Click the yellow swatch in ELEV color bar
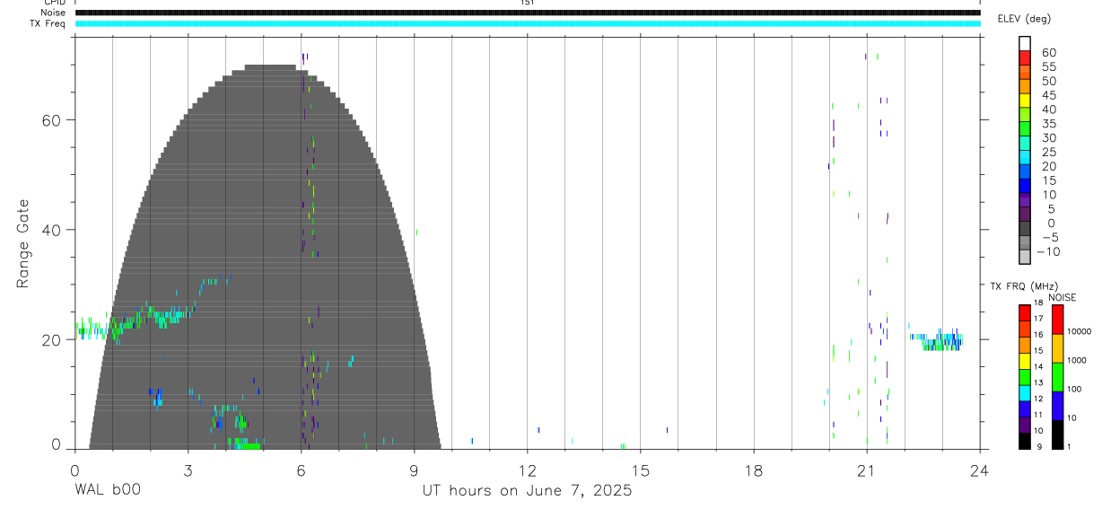 click(1025, 101)
